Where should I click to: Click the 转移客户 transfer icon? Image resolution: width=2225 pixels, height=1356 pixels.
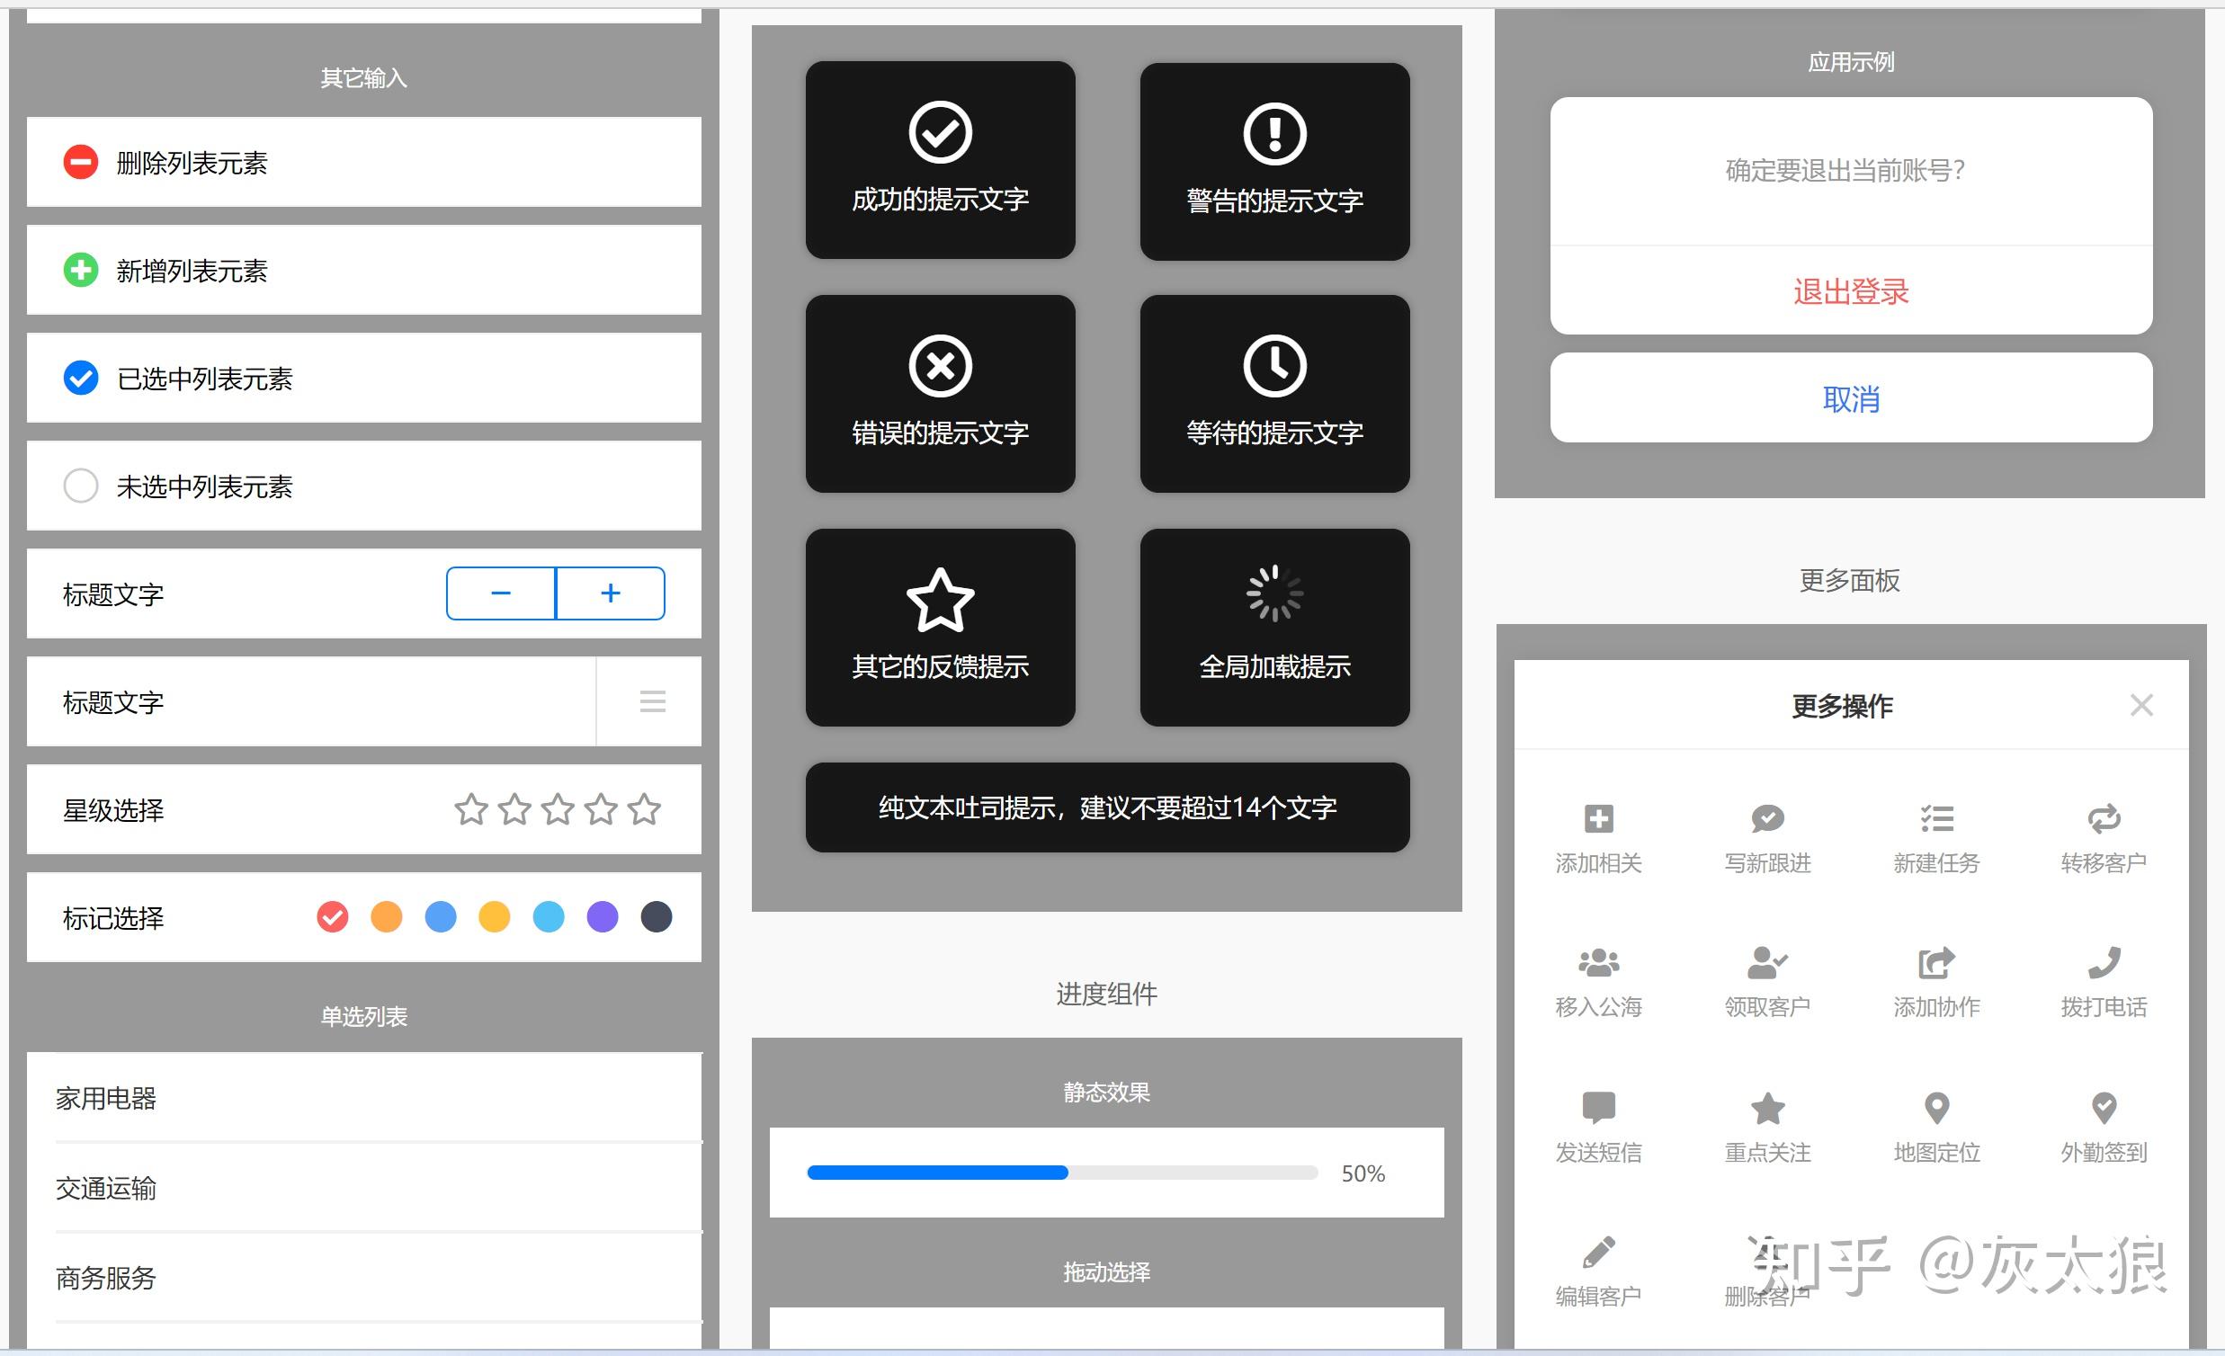[2104, 818]
